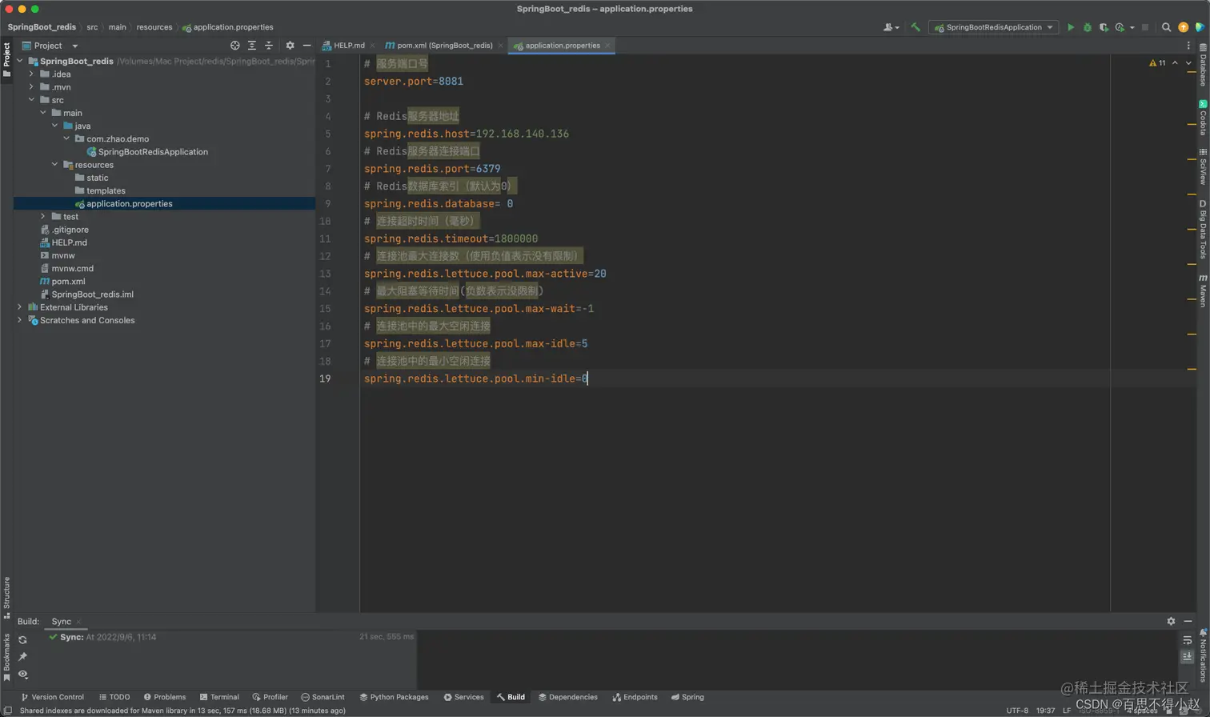Expand the .mvn folder

tap(32, 86)
